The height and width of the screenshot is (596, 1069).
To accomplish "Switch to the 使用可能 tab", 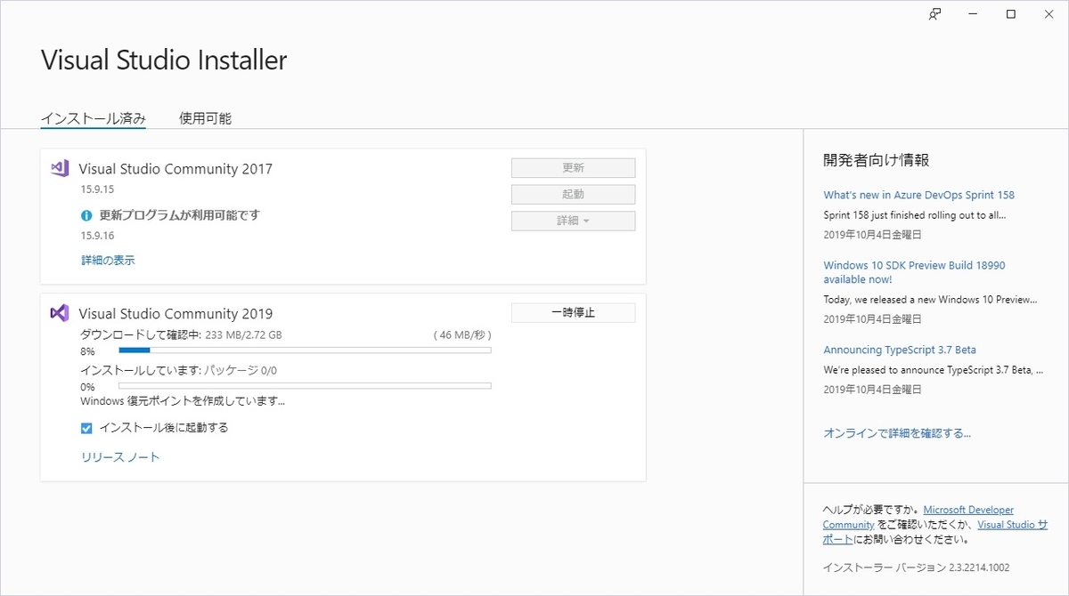I will pos(203,117).
